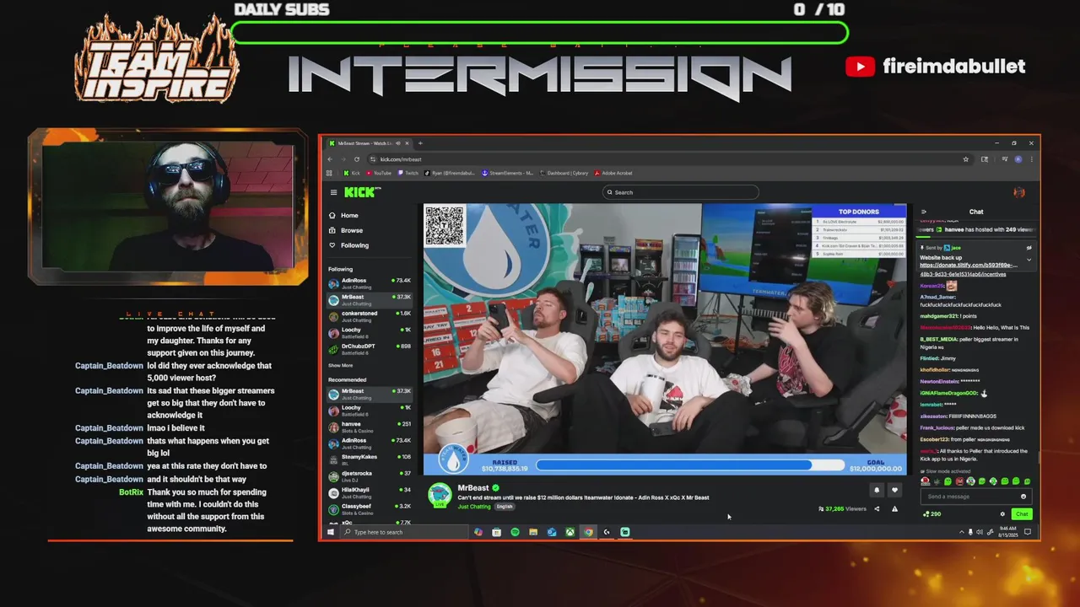Open the browser apps grid icon
Image resolution: width=1080 pixels, height=607 pixels.
click(330, 173)
